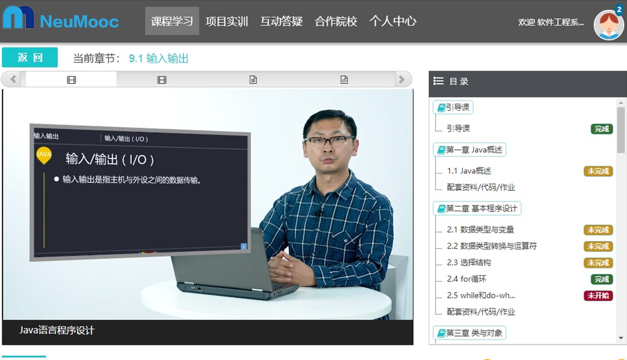Click the 目录 list icon in sidebar header

coord(438,81)
